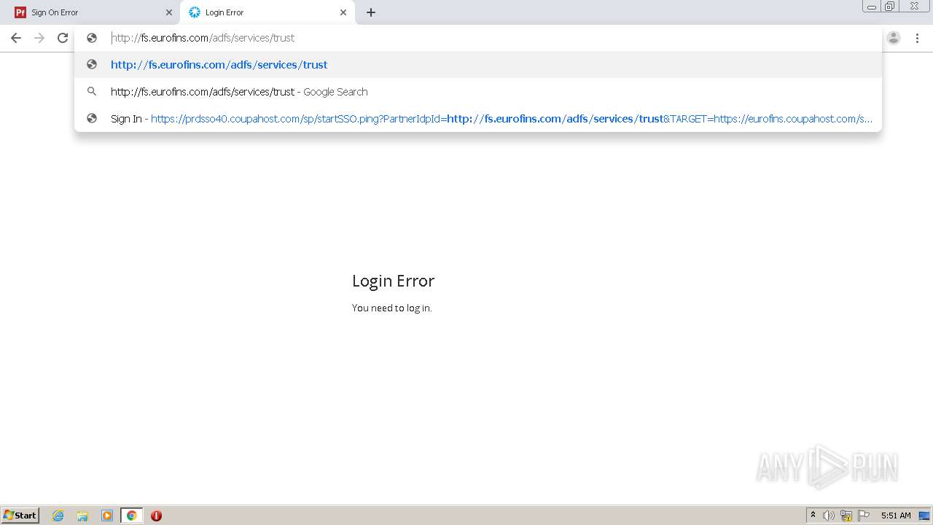Image resolution: width=933 pixels, height=525 pixels.
Task: Select the fs.eurofins.com URL suggestion
Action: [478, 65]
